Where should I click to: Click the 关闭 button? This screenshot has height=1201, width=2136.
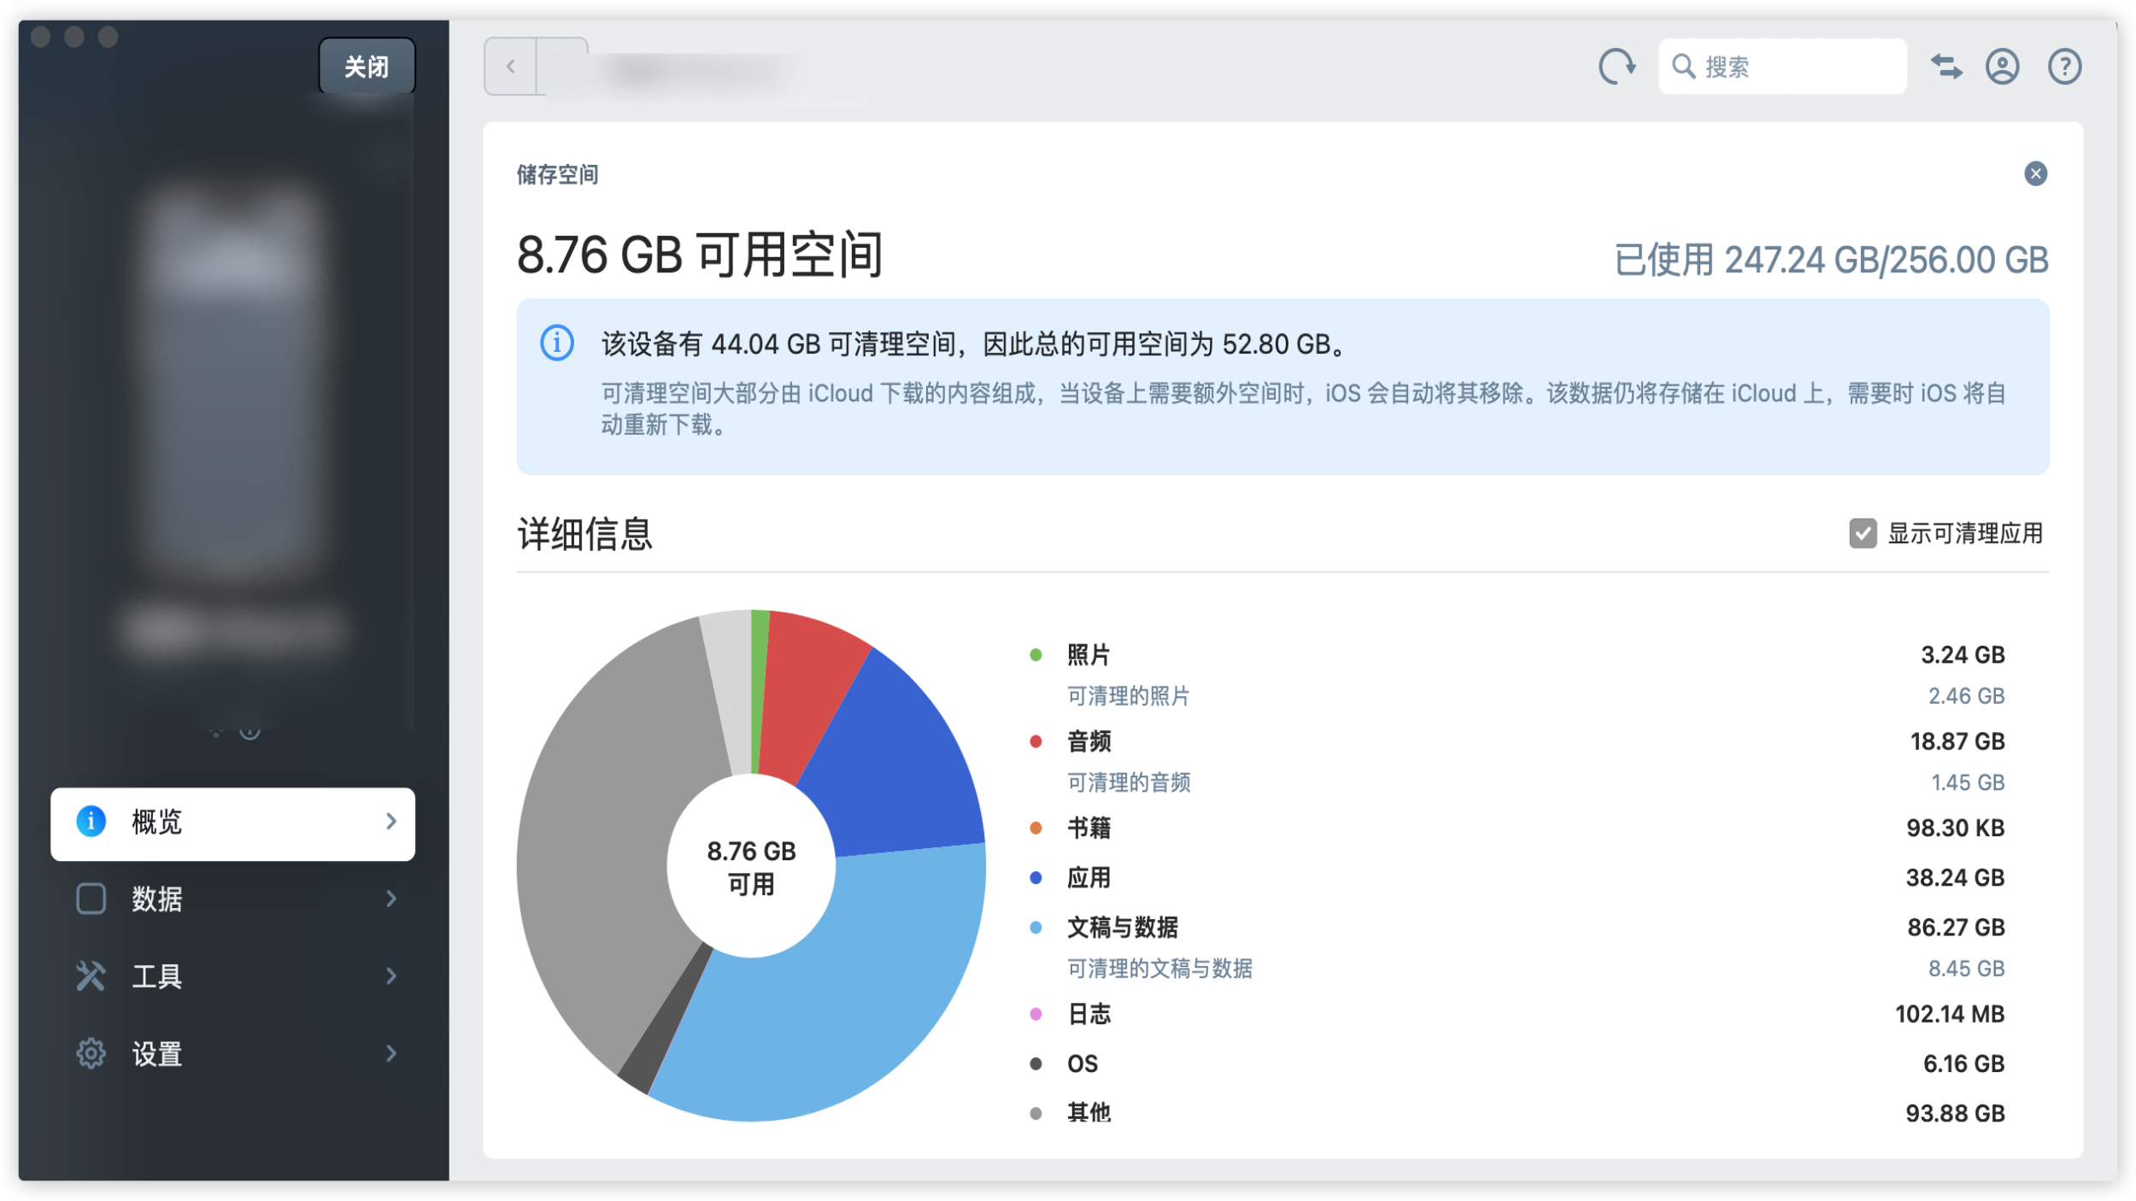tap(367, 67)
